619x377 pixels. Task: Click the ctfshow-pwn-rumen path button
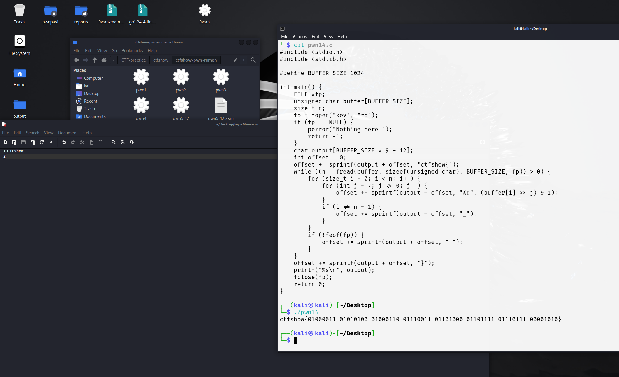pyautogui.click(x=196, y=60)
